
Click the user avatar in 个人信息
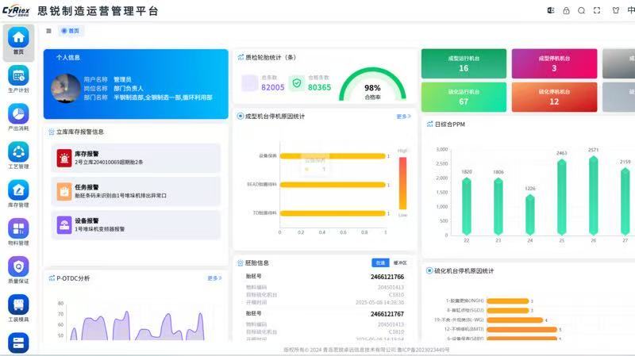click(66, 88)
